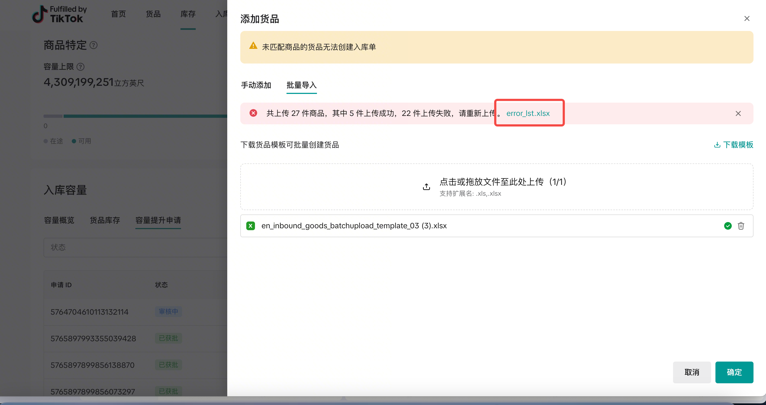
Task: Click the trash icon to delete uploaded file
Action: [741, 226]
